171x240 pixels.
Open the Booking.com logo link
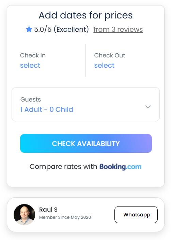(x=120, y=167)
